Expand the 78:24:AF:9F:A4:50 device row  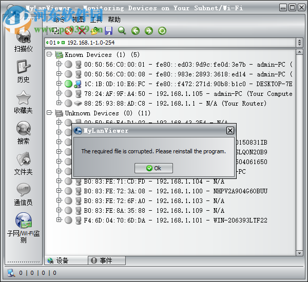pos(59,93)
